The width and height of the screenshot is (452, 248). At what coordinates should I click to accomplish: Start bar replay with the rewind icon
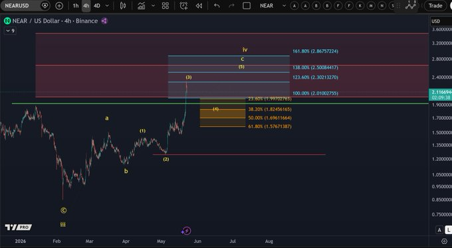coord(199,6)
